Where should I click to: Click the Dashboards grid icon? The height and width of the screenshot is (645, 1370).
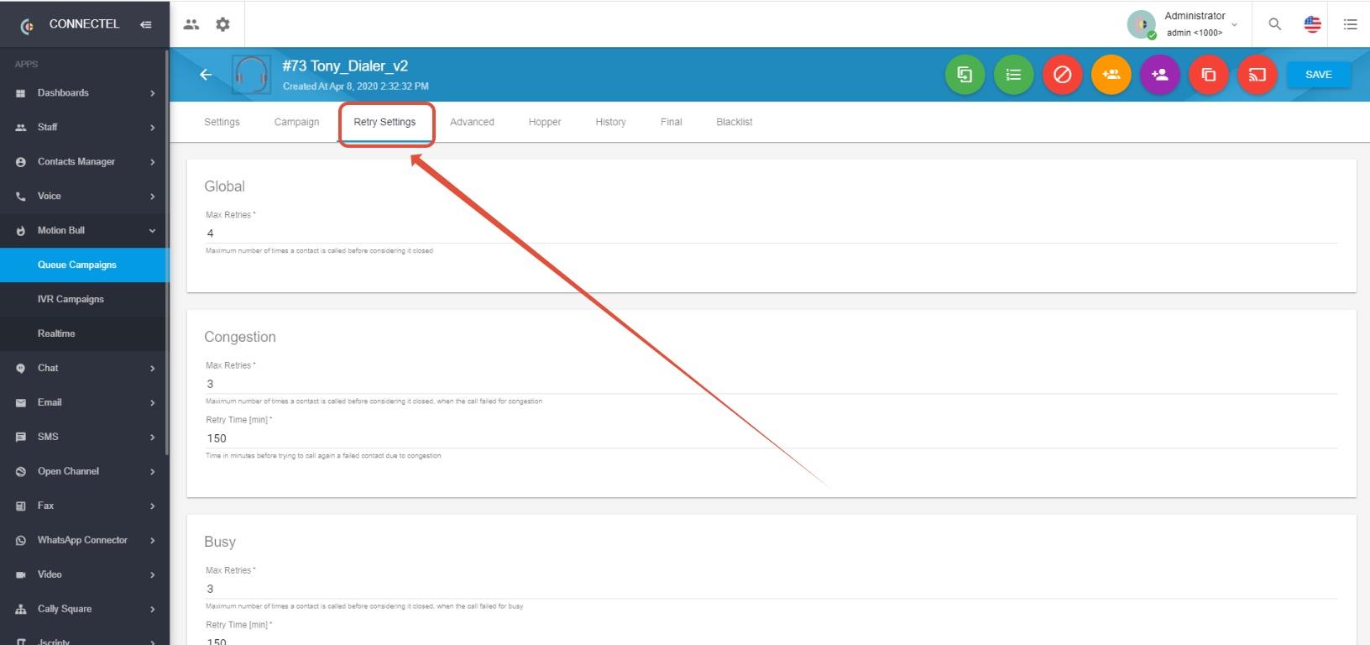pos(21,93)
